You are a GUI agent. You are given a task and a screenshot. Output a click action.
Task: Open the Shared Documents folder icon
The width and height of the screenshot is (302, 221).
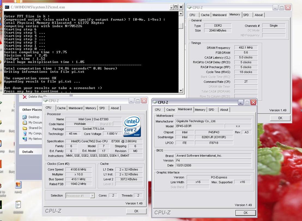click(x=25, y=128)
